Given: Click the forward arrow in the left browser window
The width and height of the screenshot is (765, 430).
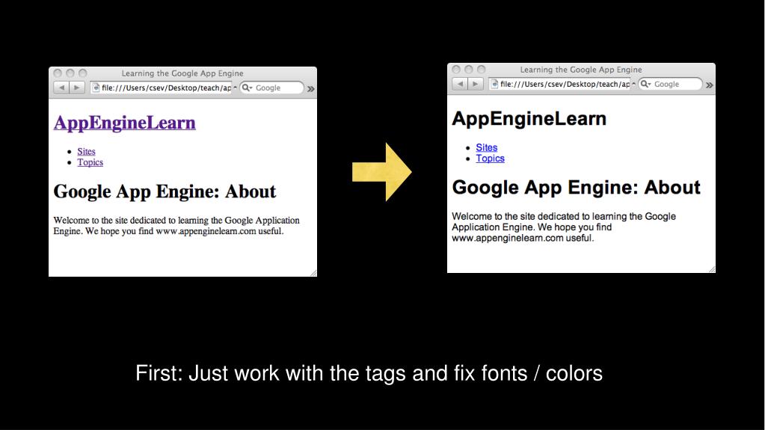Looking at the screenshot, I should tap(77, 87).
